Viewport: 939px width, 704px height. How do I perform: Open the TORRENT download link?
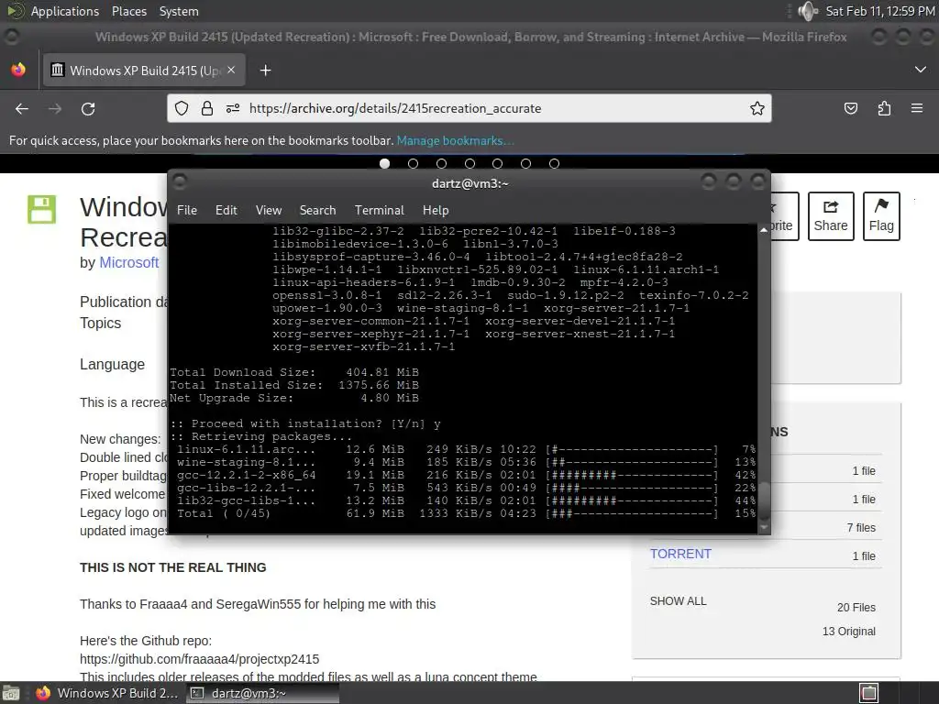tap(680, 555)
